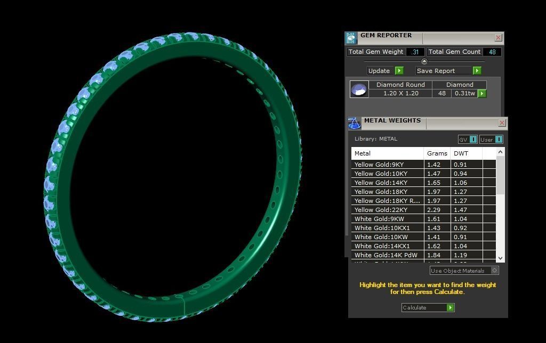Click the Grams column header
This screenshot has height=343, width=546.
click(437, 153)
